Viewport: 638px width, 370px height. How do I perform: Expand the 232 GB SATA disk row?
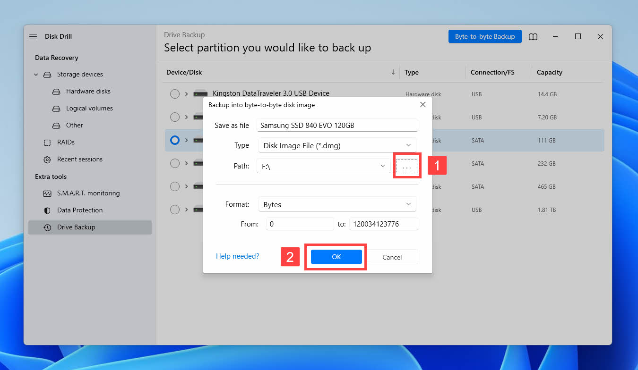(x=187, y=163)
